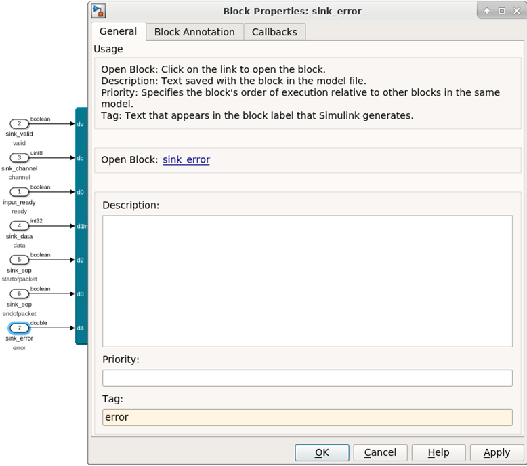
Task: Select the sink_channel inport block 3
Action: coord(19,157)
